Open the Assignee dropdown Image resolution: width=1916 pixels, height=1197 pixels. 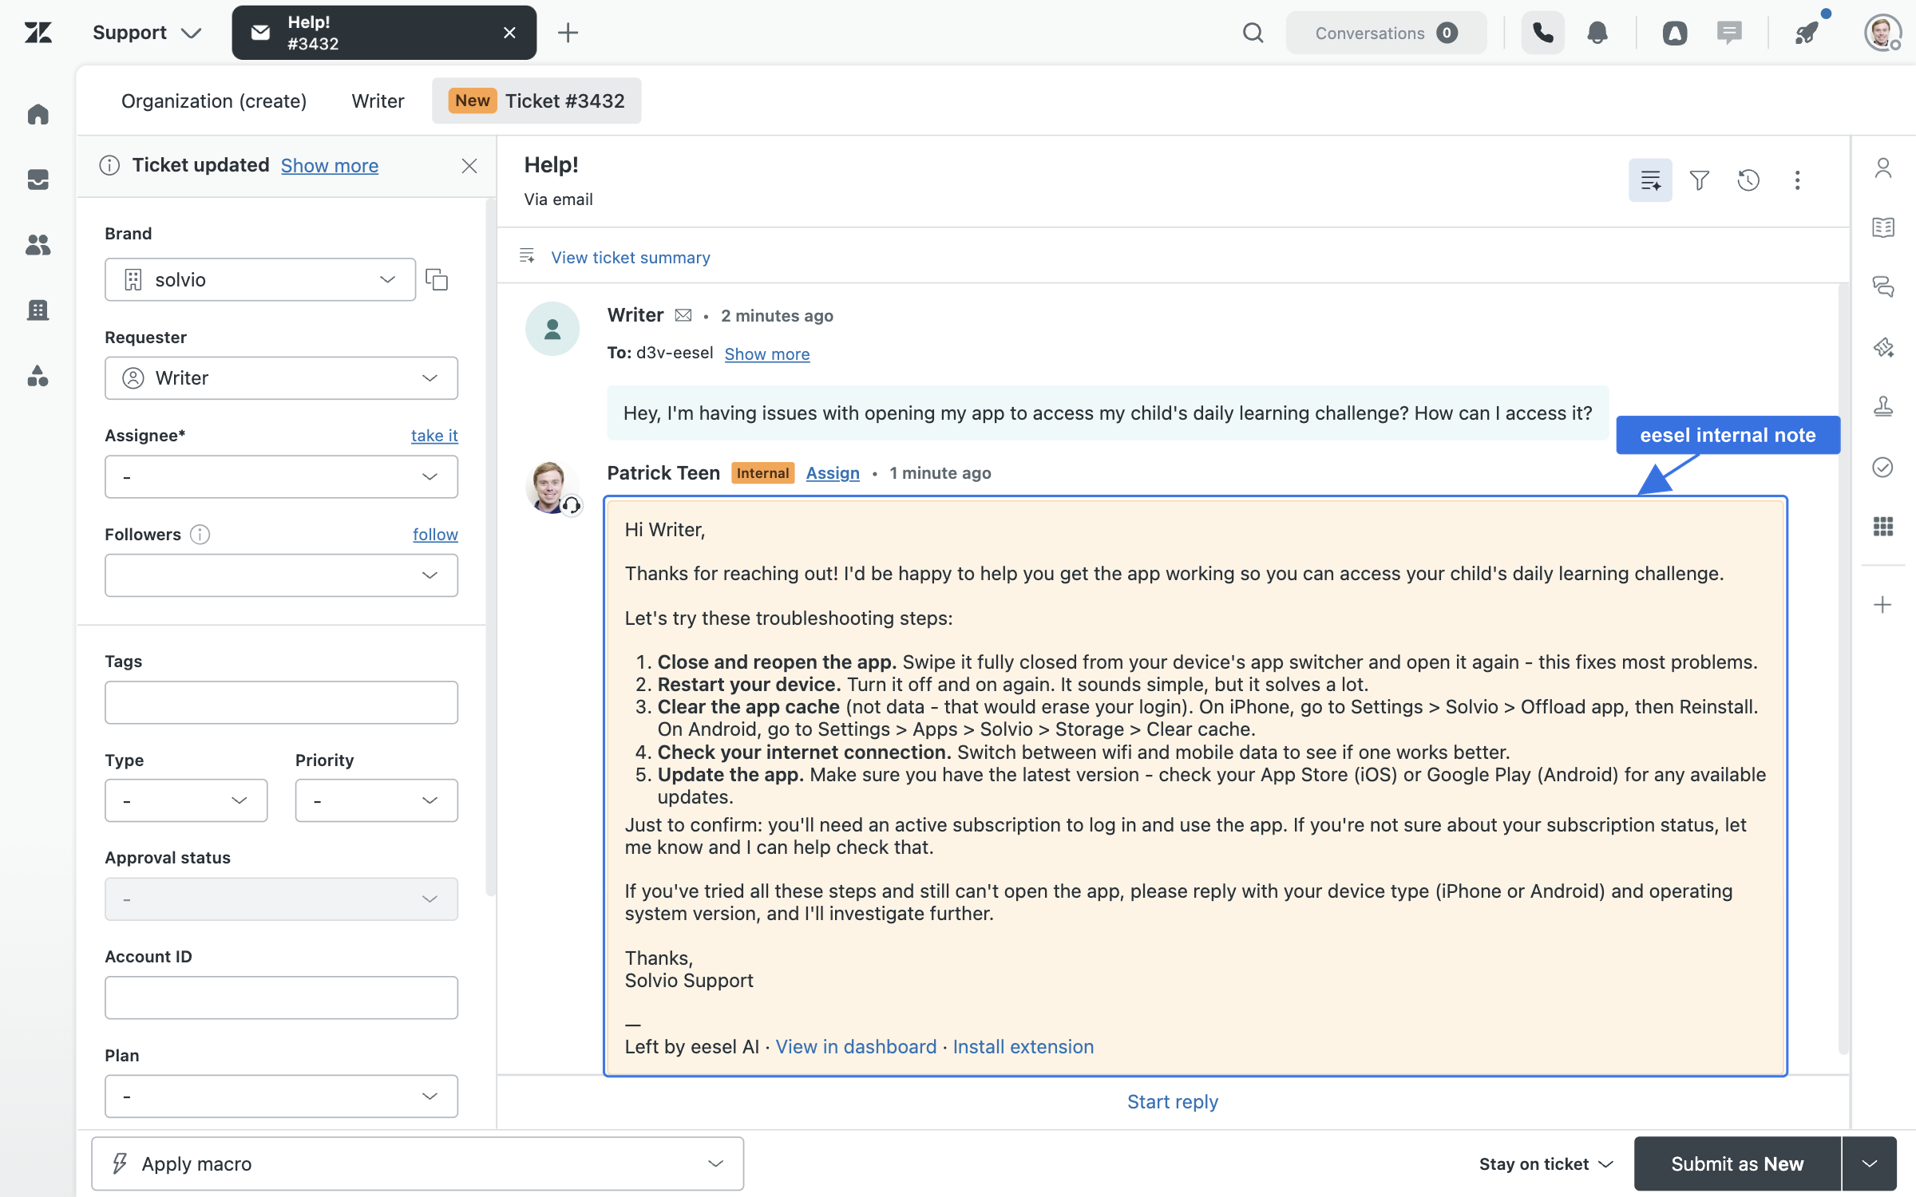click(x=281, y=476)
